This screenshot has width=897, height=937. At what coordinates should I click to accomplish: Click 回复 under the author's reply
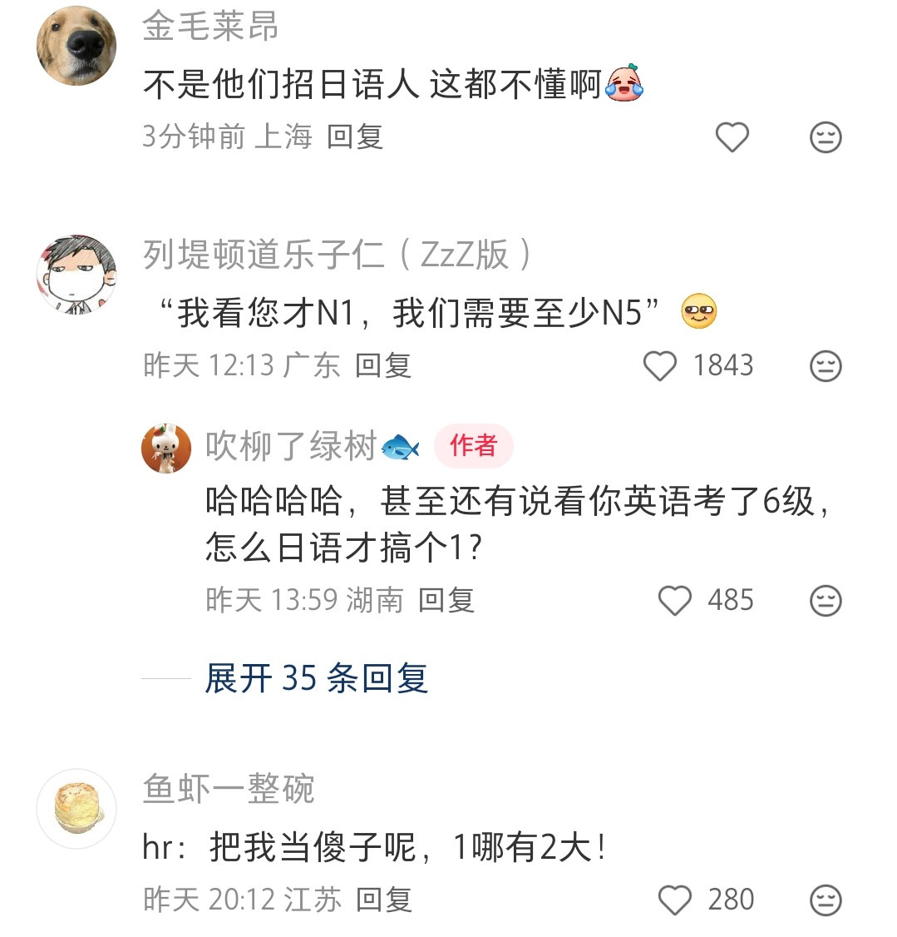(x=446, y=600)
